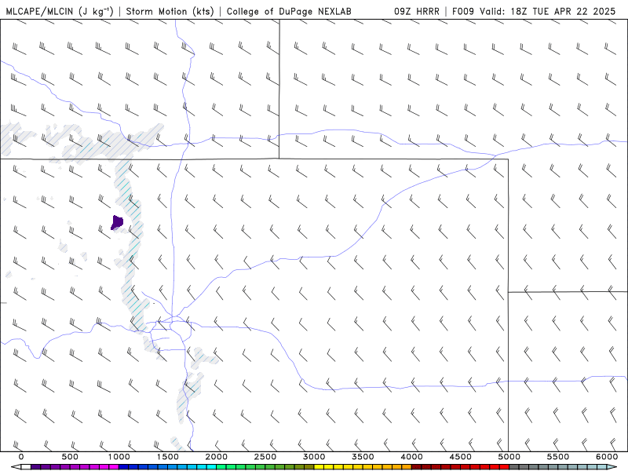This screenshot has height=471, width=628.
Task: Click colorbar tick label '500'
Action: [x=70, y=457]
